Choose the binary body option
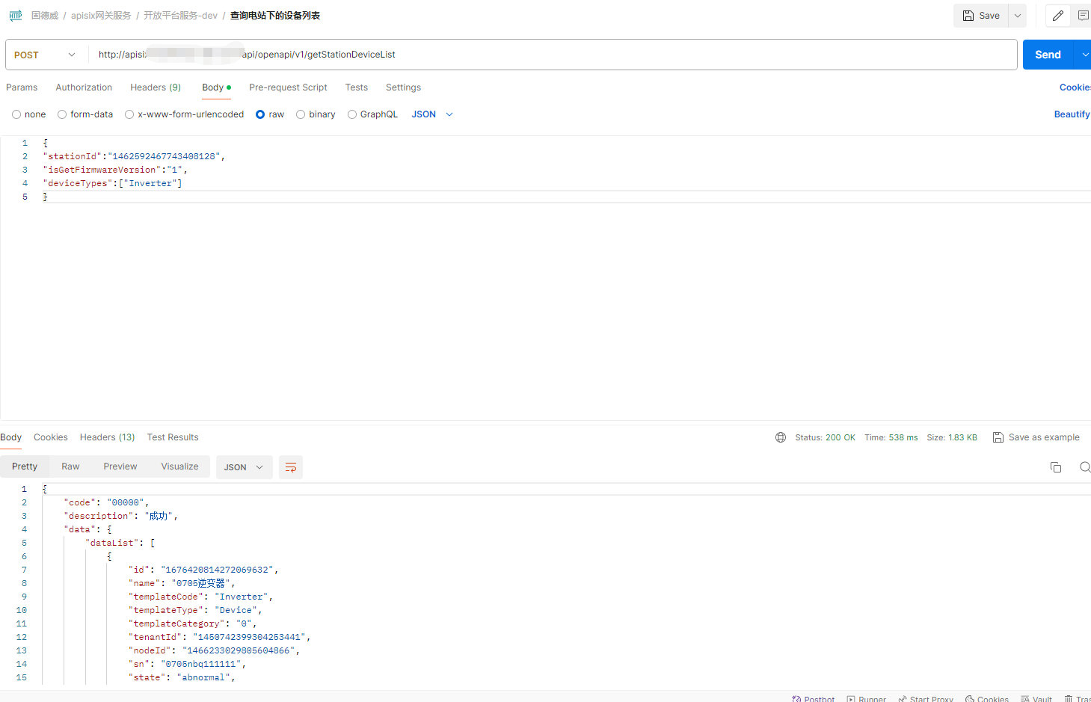The image size is (1091, 702). coord(301,114)
